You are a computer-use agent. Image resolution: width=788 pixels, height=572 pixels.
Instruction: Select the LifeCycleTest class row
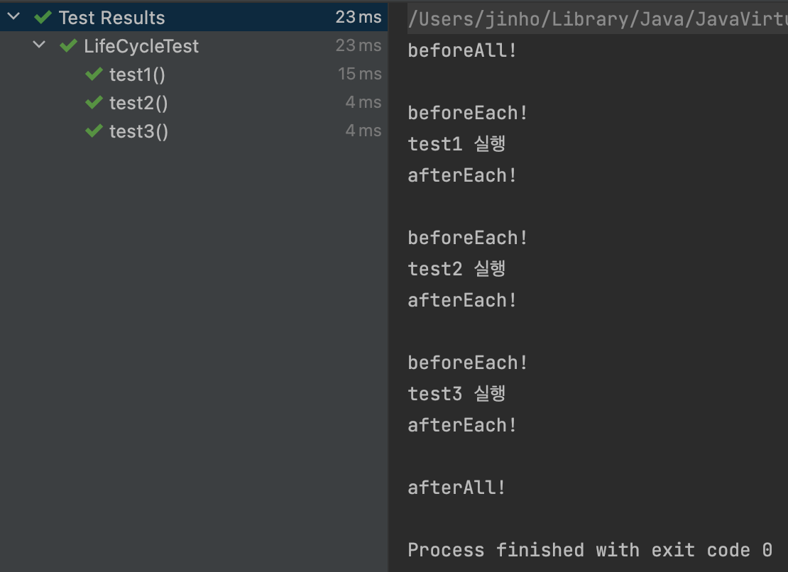pyautogui.click(x=194, y=45)
